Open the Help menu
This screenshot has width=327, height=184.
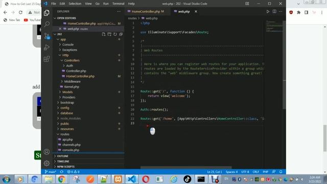point(131,4)
